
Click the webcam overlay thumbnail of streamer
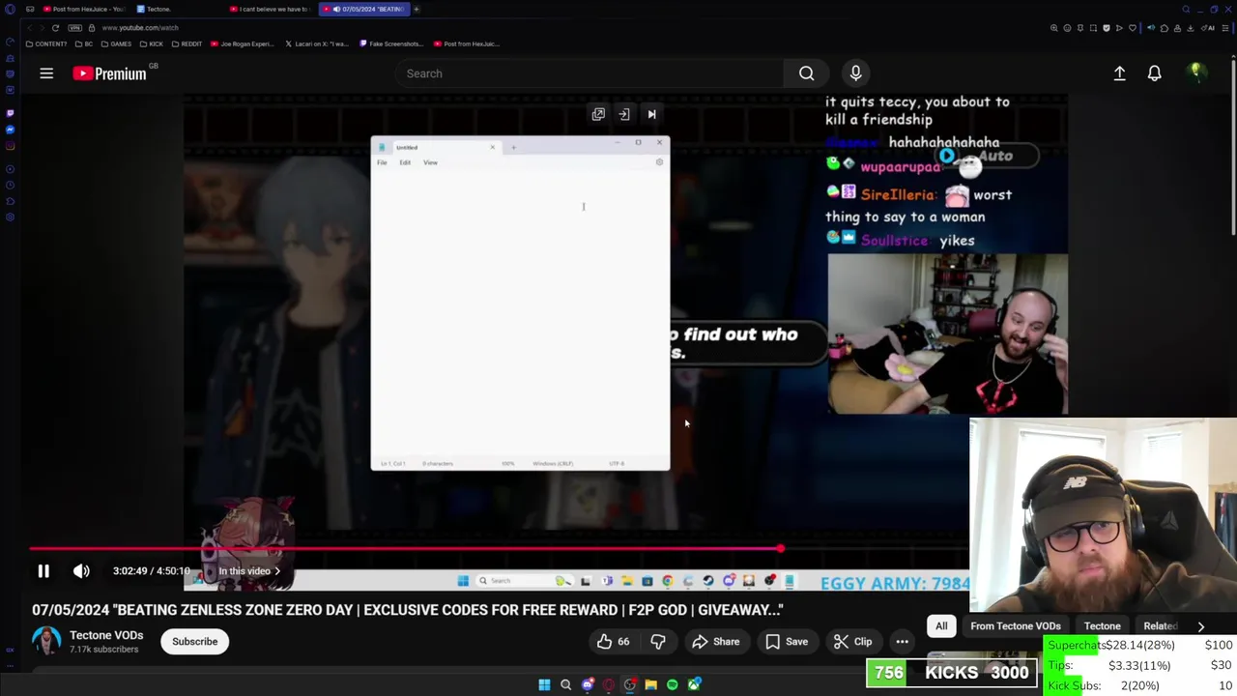coord(1103,515)
